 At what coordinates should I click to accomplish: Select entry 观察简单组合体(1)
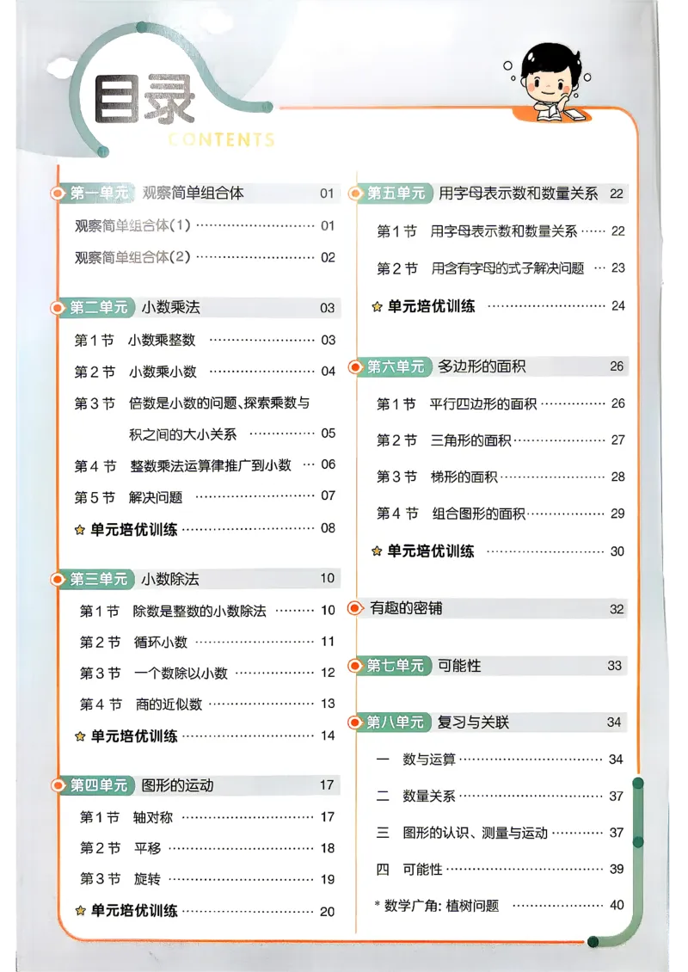click(x=205, y=225)
